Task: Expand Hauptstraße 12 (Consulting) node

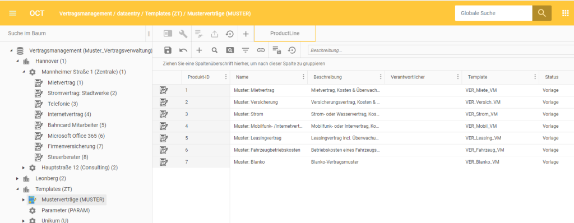Action: [24, 168]
